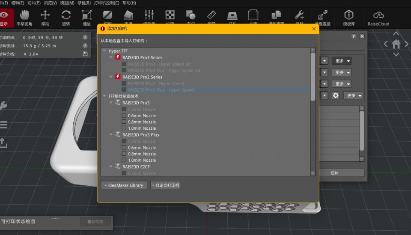Open the 模板库 template library
This screenshot has width=411, height=235.
point(349,18)
